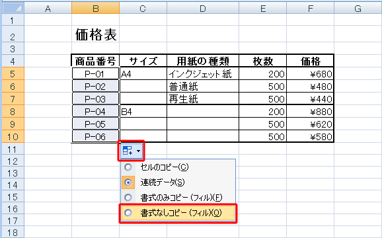The height and width of the screenshot is (238, 382).
Task: Select row 15 header
Action: click(x=13, y=196)
